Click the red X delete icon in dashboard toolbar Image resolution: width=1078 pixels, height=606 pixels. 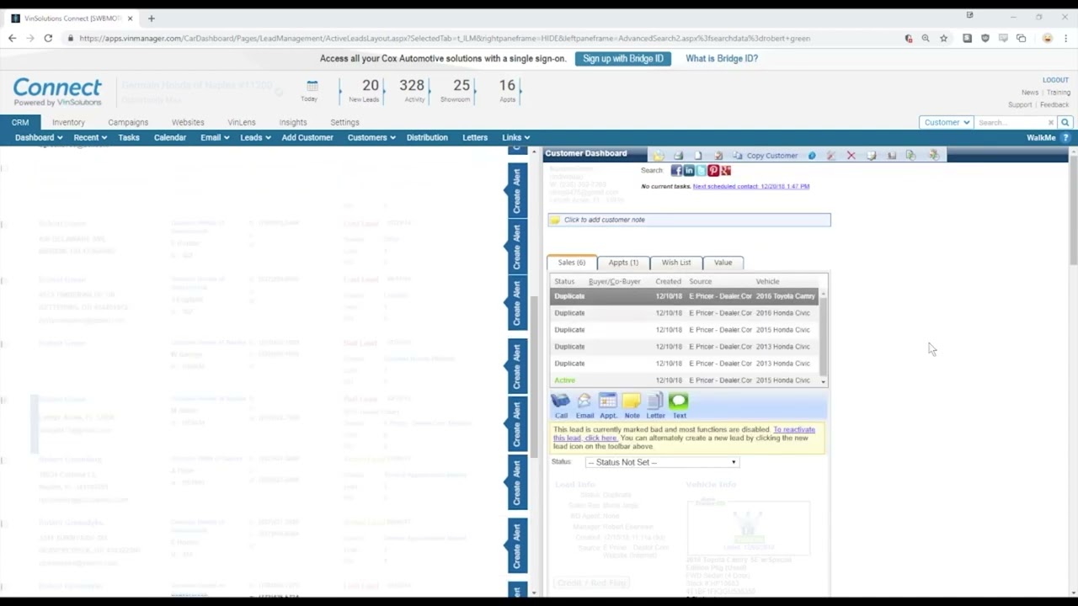(x=851, y=156)
